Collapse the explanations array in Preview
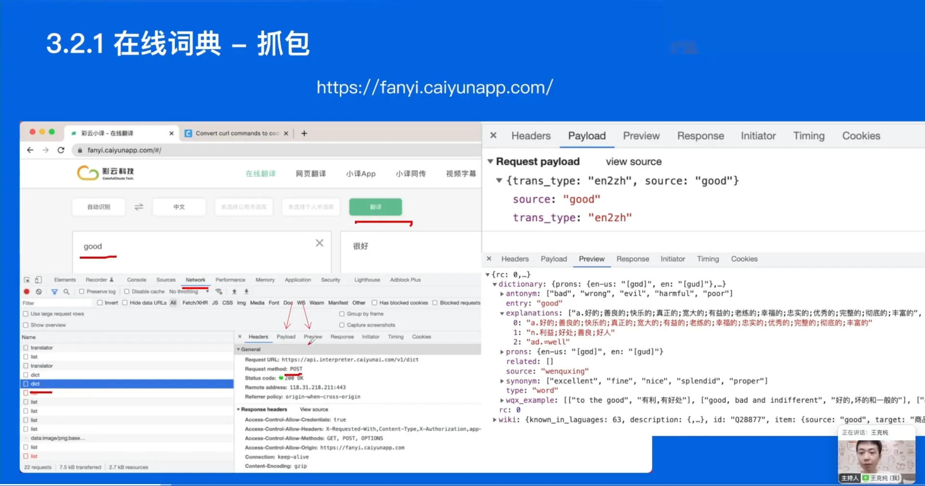925x486 pixels. (502, 313)
